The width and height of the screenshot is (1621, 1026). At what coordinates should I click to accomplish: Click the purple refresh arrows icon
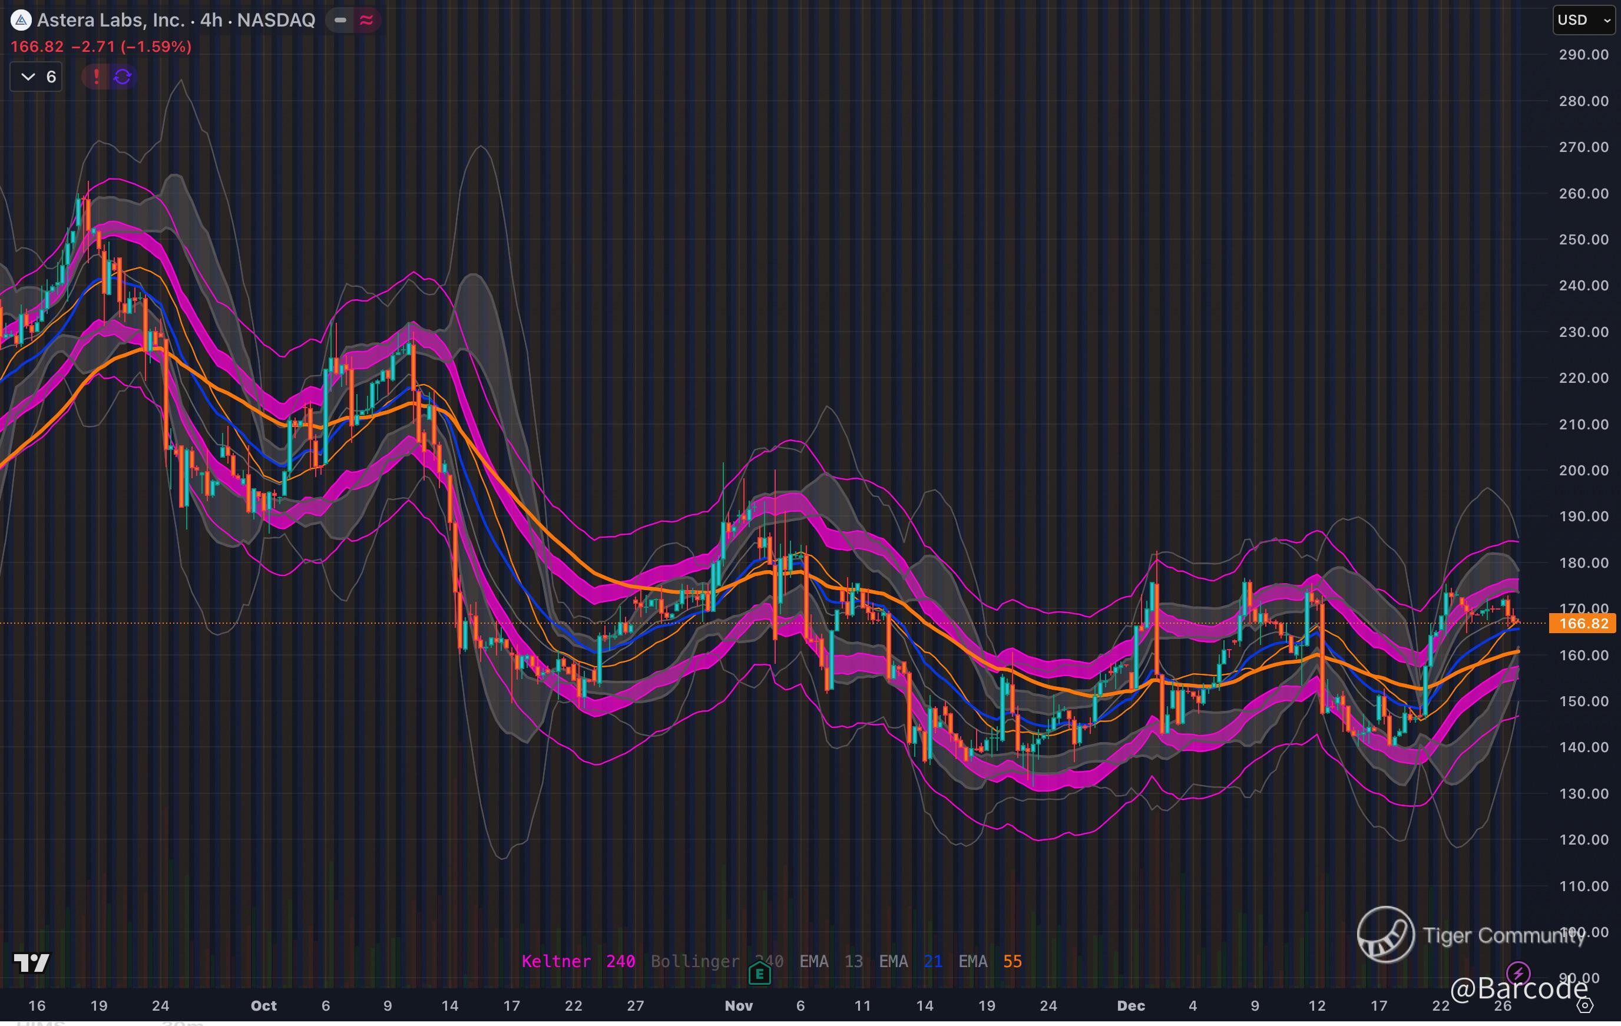[123, 77]
